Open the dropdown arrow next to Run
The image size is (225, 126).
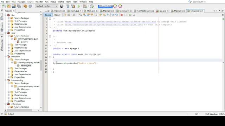(82, 6)
